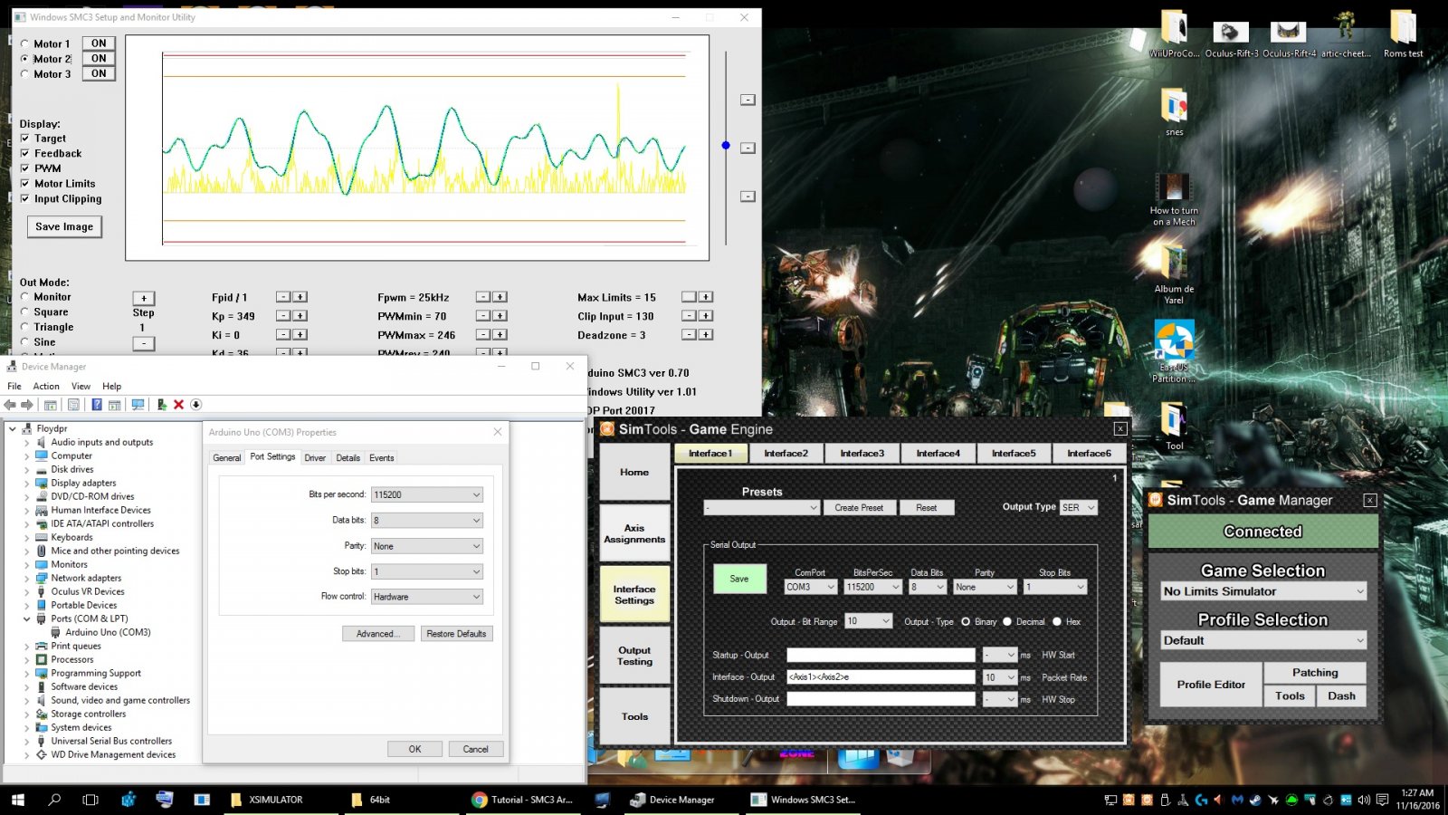Image resolution: width=1448 pixels, height=815 pixels.
Task: Click the Advanced... button
Action: tap(378, 634)
